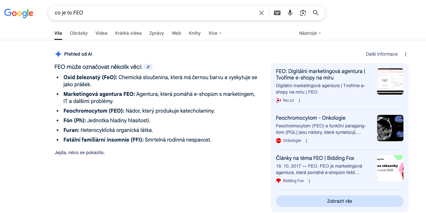Click the Google logo

[19, 13]
